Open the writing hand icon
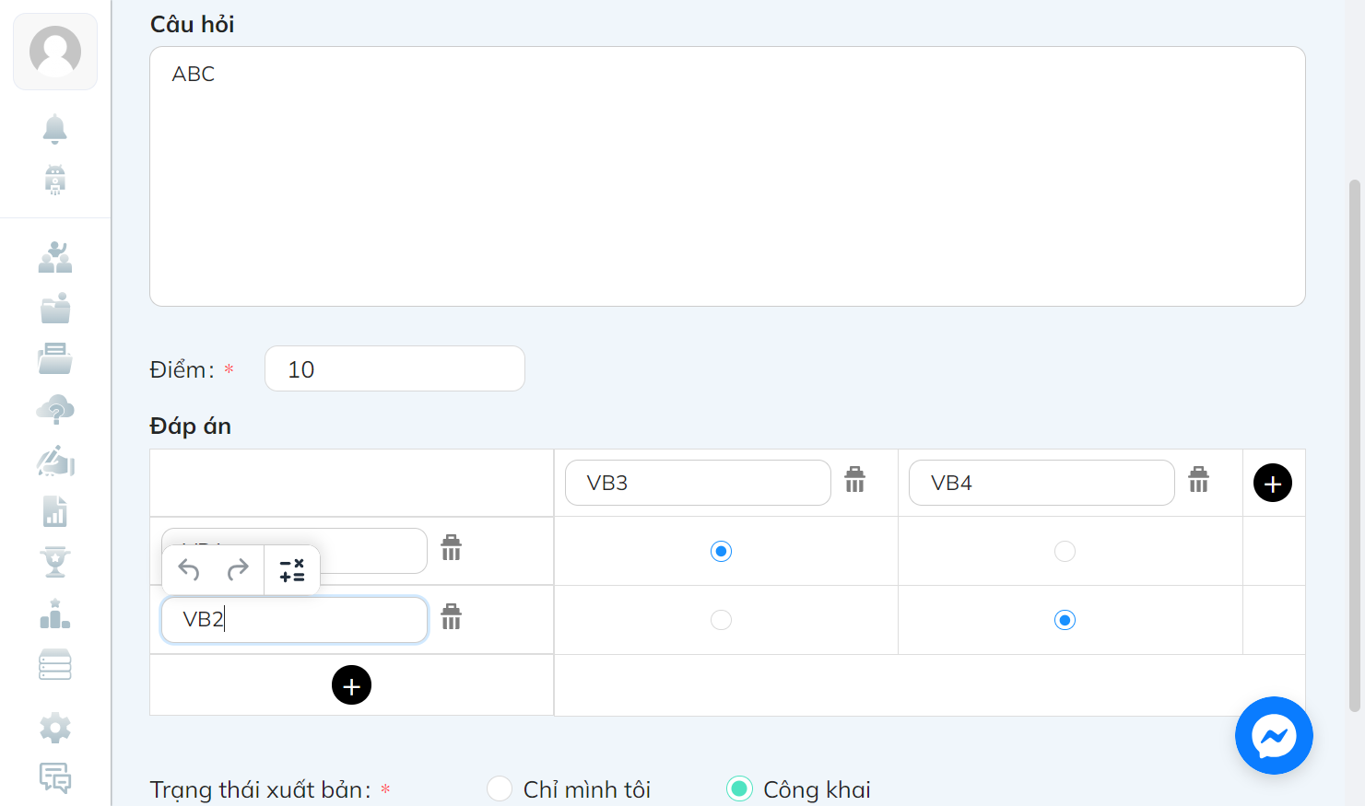The height and width of the screenshot is (806, 1365). [x=55, y=461]
